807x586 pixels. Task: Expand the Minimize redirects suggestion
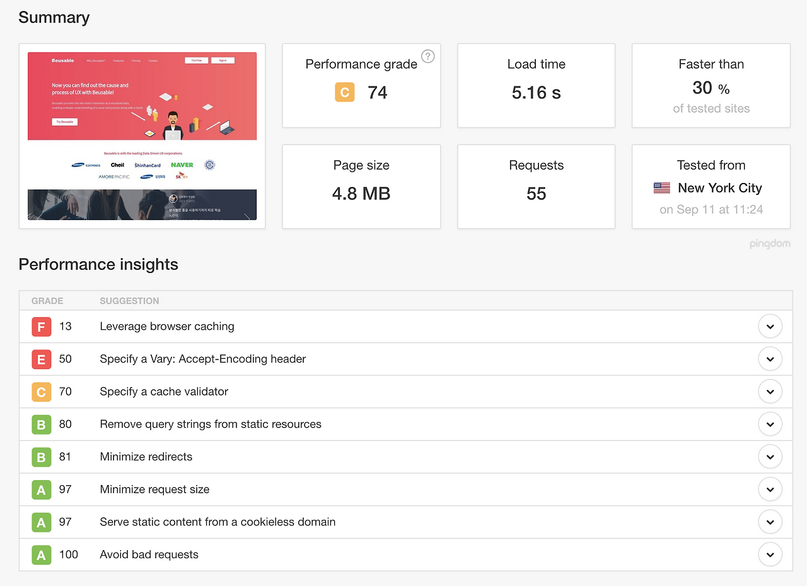pyautogui.click(x=770, y=457)
